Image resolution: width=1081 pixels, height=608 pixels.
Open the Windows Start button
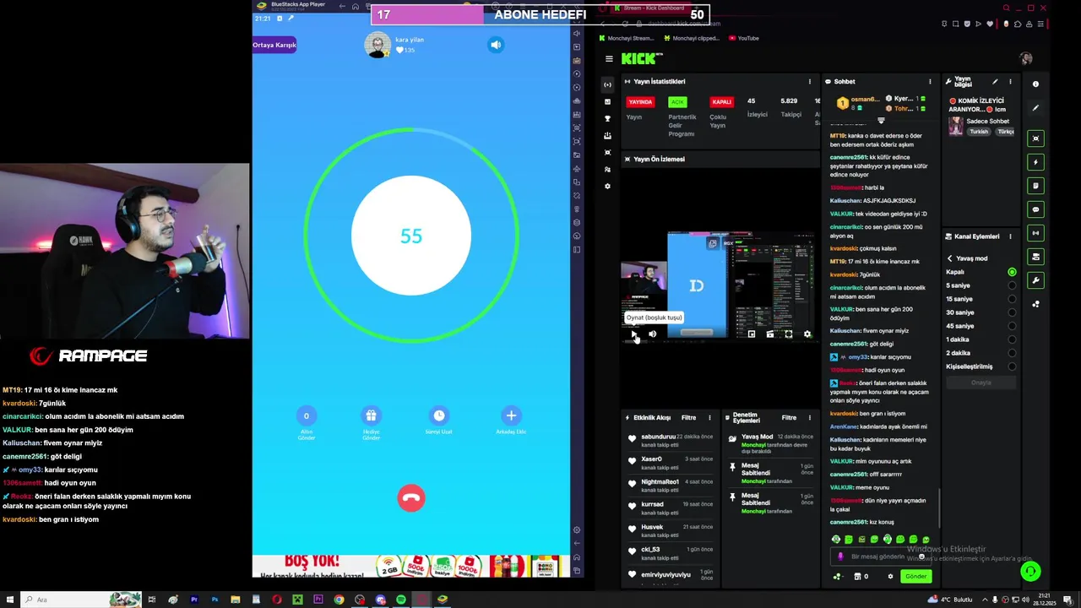click(11, 600)
